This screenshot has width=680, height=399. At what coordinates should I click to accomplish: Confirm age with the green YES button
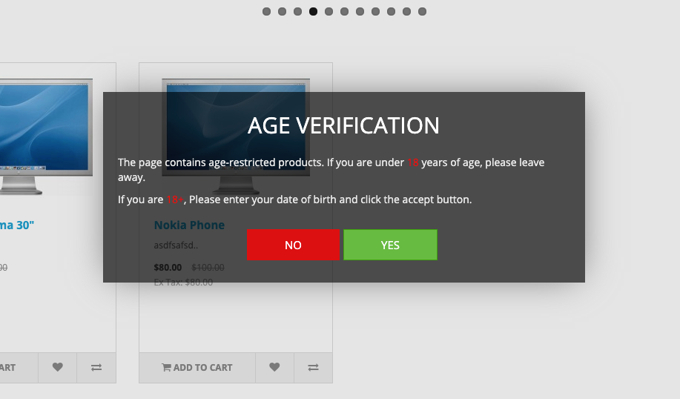click(390, 245)
